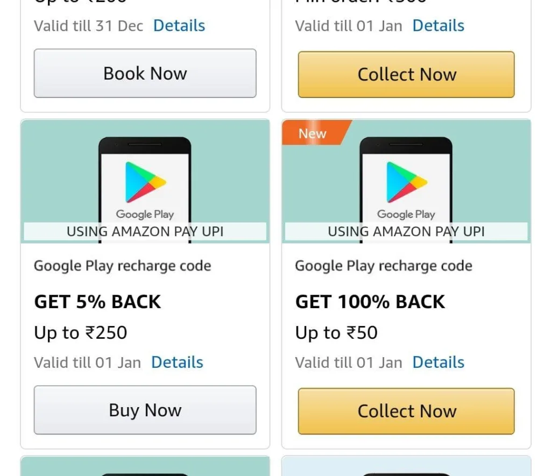
Task: Open Details beside the top Collect Now offer
Action: click(438, 25)
